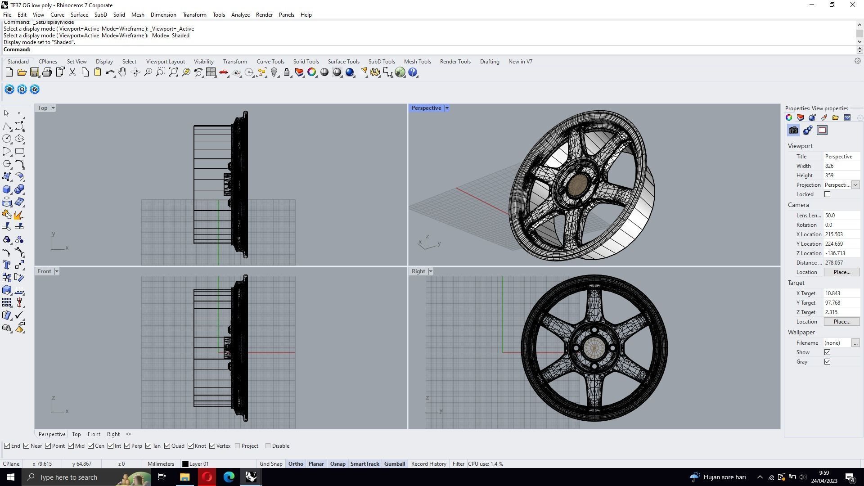This screenshot has height=486, width=864.
Task: Toggle the Near osnap checkbox
Action: click(x=27, y=446)
